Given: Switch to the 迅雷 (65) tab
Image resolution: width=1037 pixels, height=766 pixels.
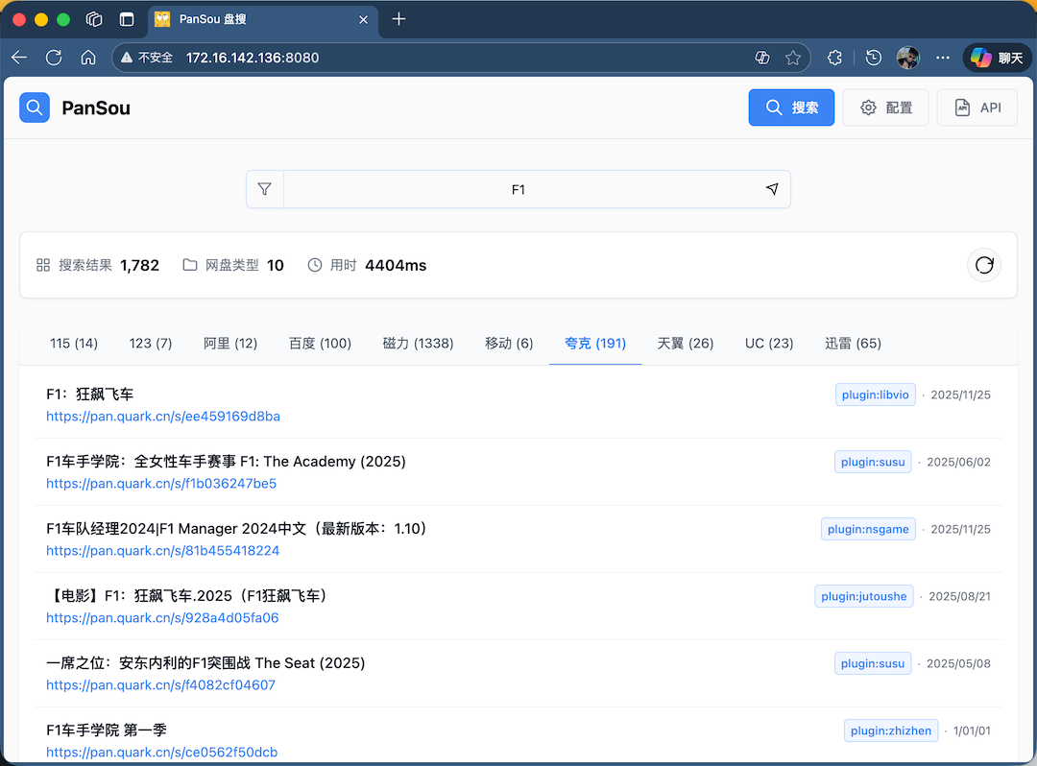Looking at the screenshot, I should [x=853, y=344].
